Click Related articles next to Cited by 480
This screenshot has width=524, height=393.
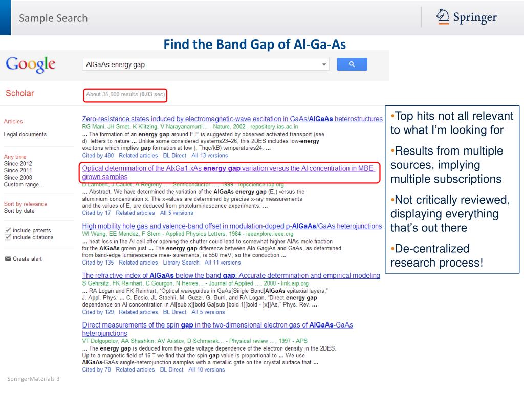138,156
